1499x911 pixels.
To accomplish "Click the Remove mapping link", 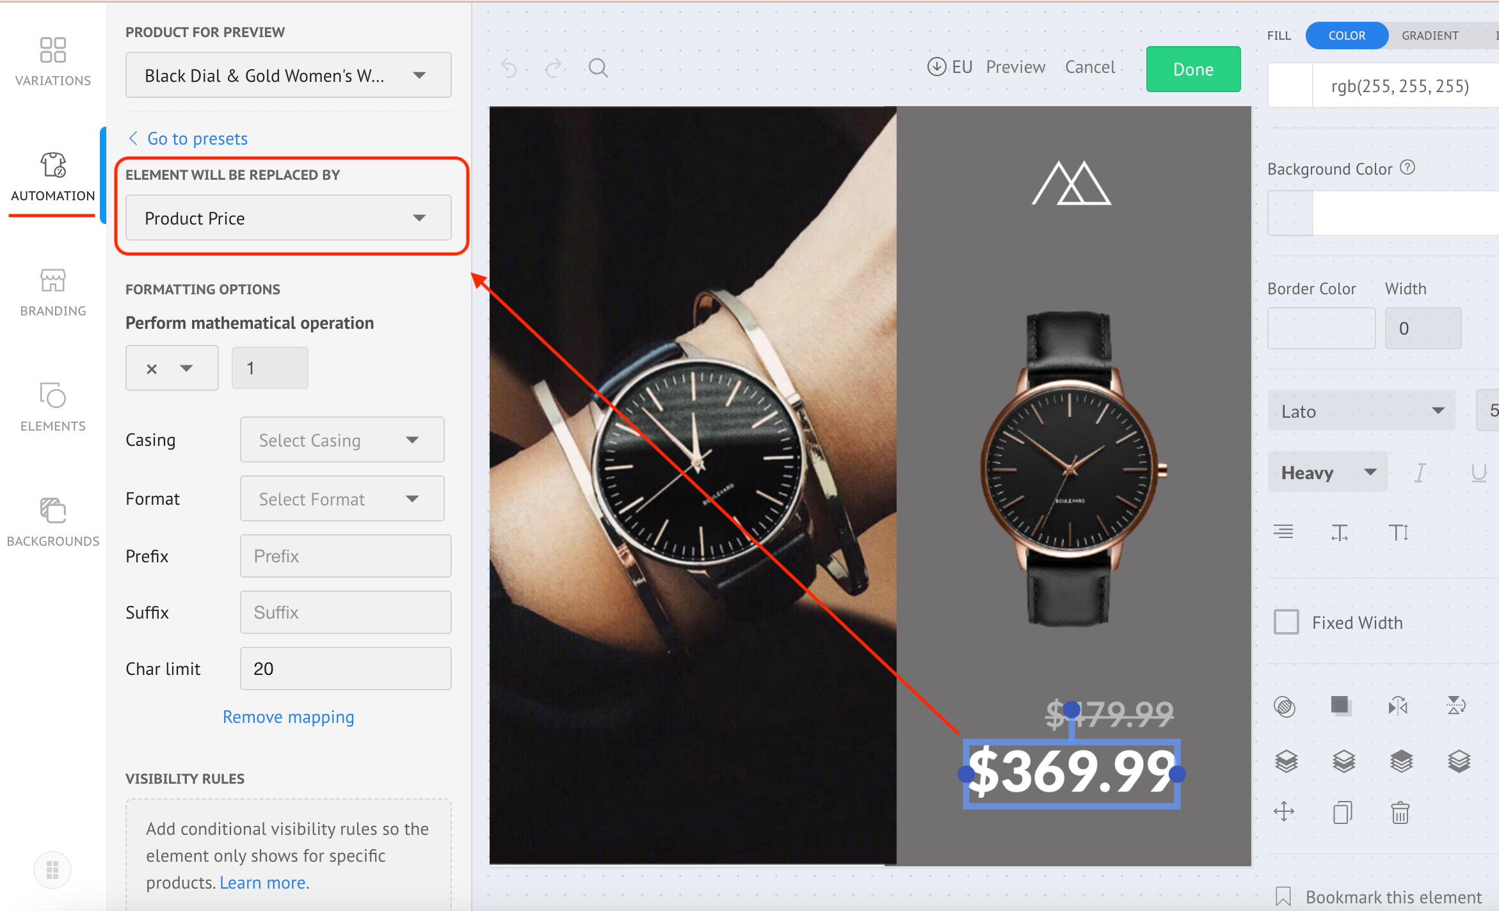I will coord(289,717).
